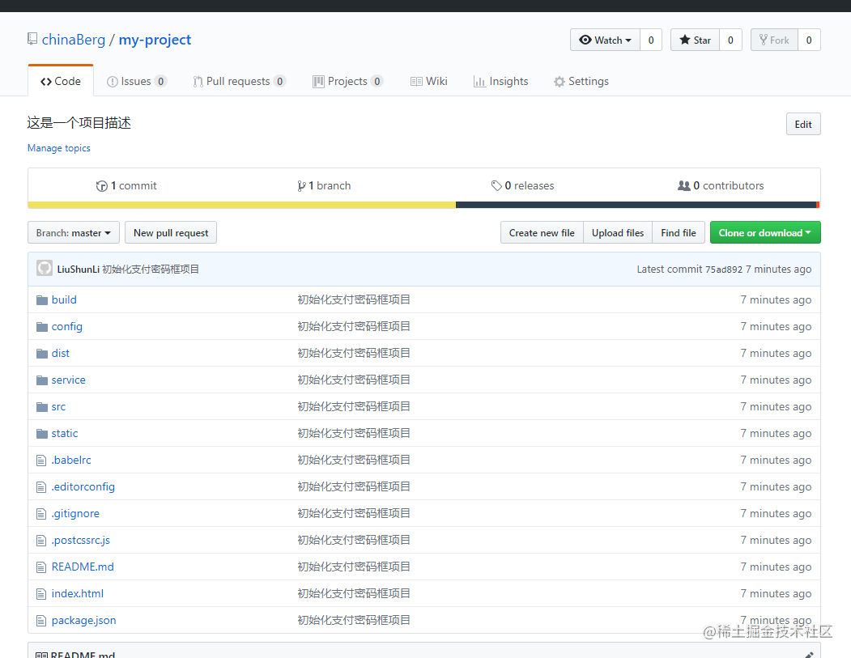View the 1 branch link
Viewport: 851px width, 658px height.
pos(324,186)
